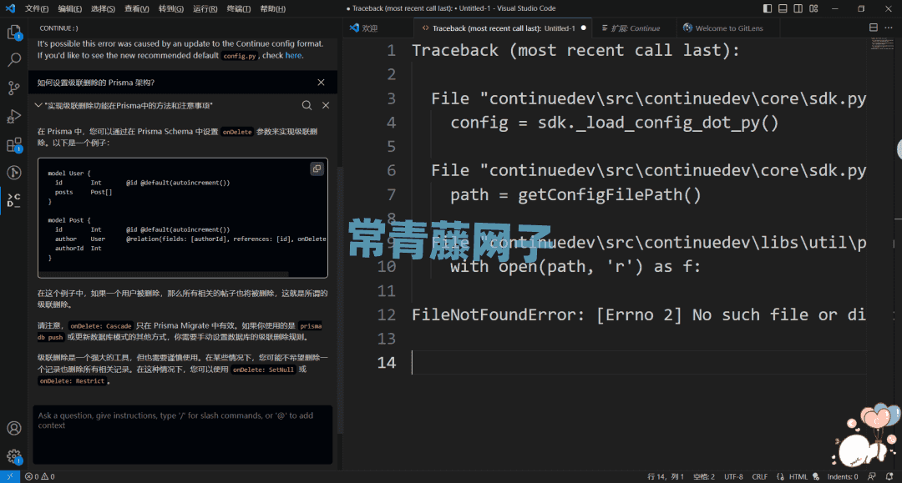The image size is (902, 483).
Task: Click Indents: 0 in status bar
Action: pyautogui.click(x=842, y=476)
